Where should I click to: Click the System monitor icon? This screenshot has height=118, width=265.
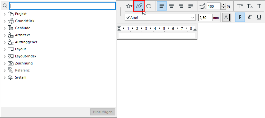pos(11,77)
